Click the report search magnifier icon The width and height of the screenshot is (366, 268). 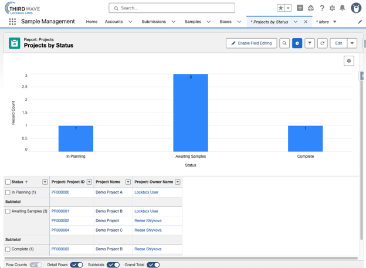tap(284, 43)
